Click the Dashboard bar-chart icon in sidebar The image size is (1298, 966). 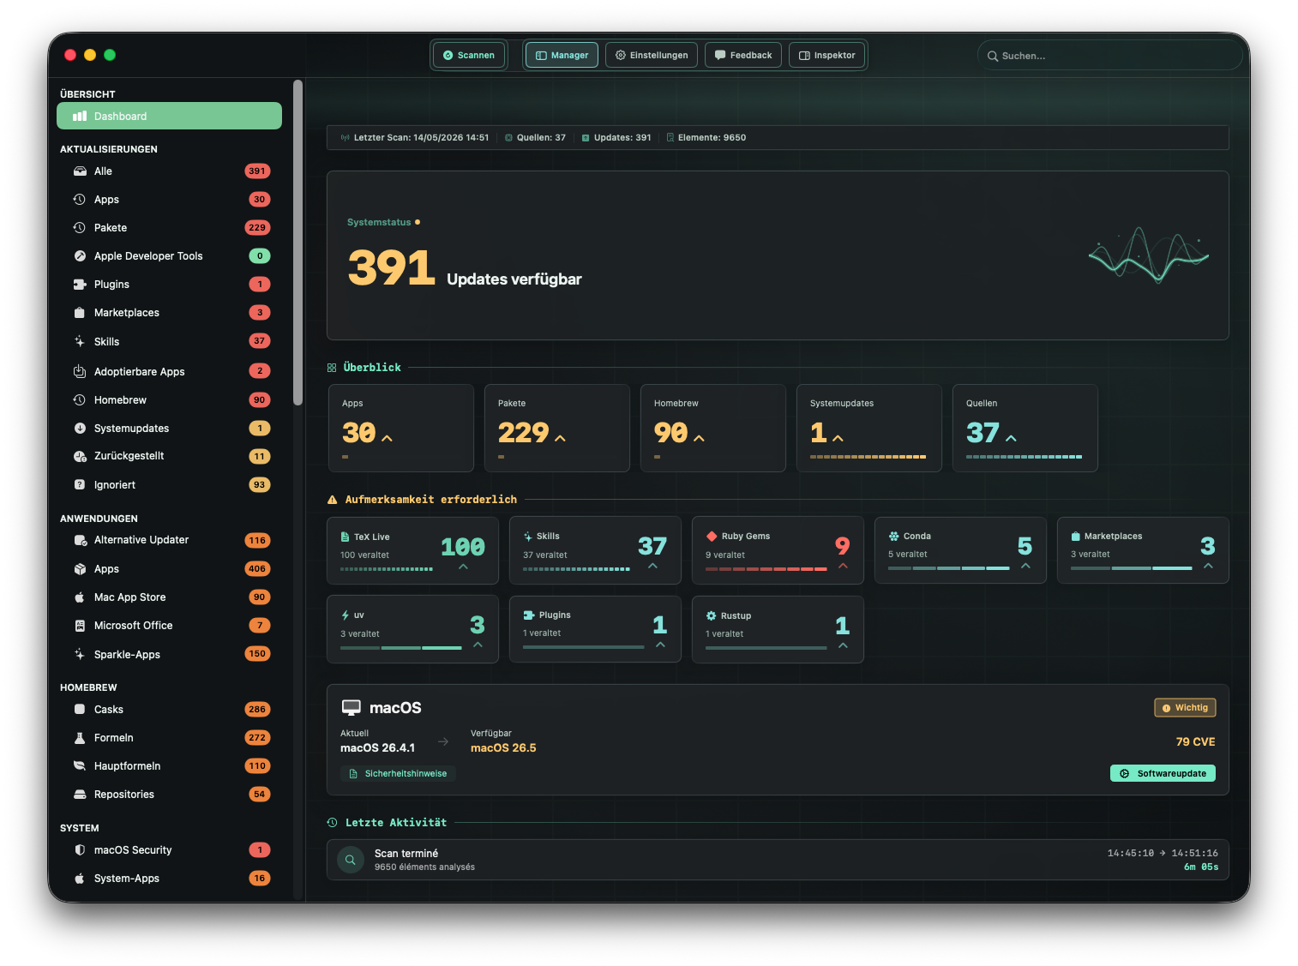click(x=80, y=117)
